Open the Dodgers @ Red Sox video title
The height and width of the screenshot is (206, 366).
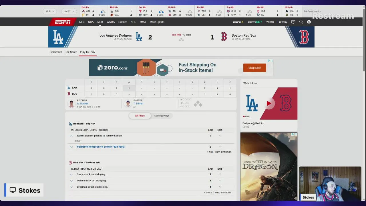(x=254, y=123)
